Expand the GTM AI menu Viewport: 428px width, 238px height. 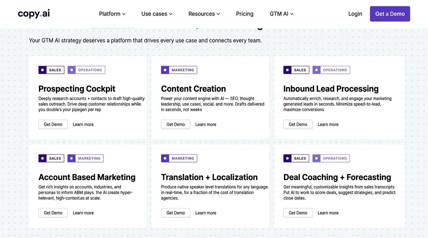coord(281,14)
